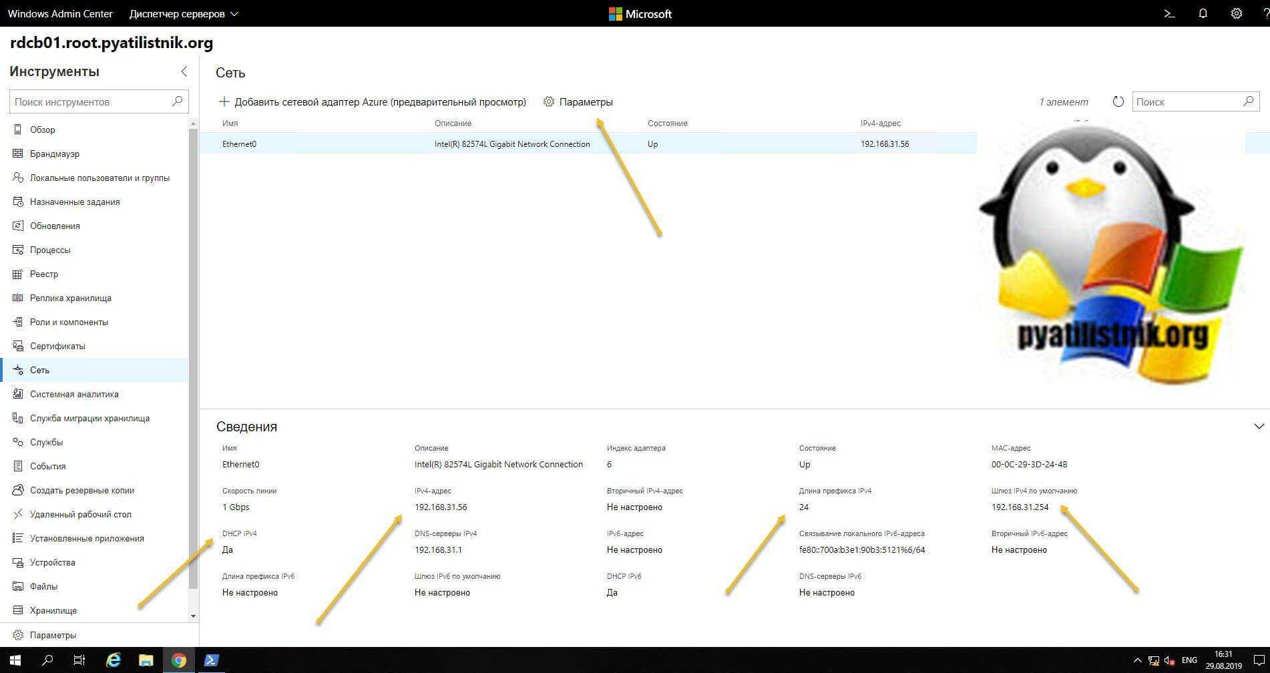Open adapter Параметры button in toolbar
Screen dimensions: 1270x673
(578, 101)
